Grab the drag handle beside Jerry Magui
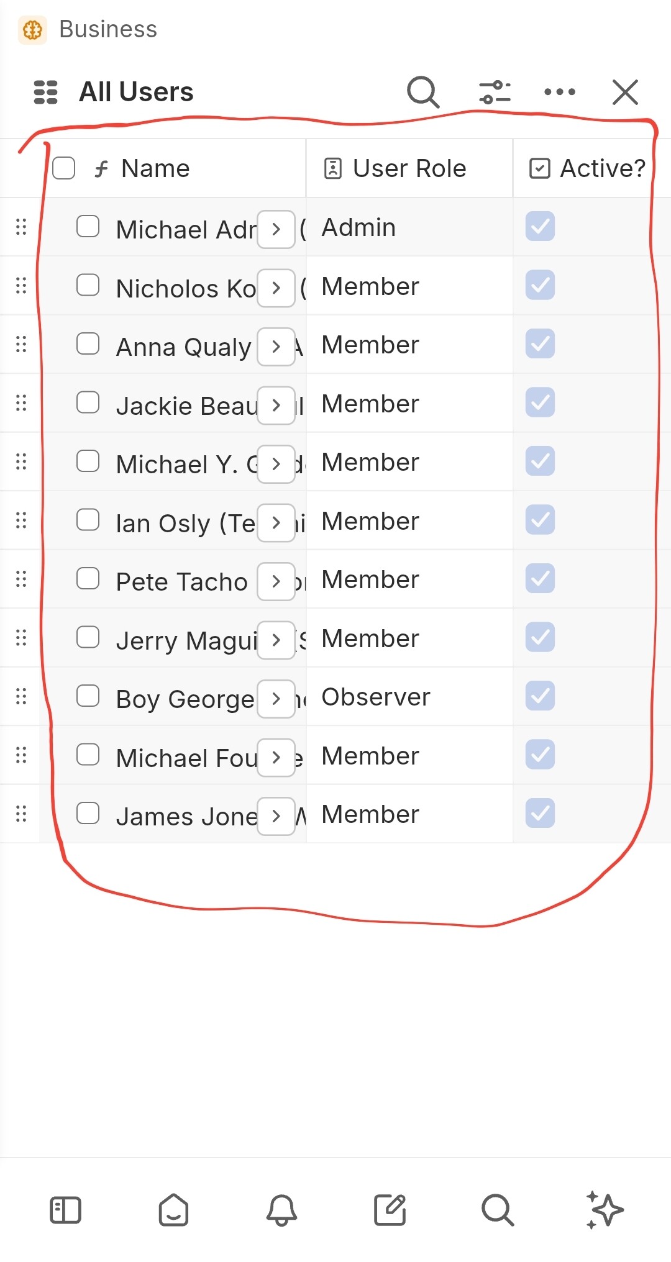The image size is (671, 1262). point(21,638)
